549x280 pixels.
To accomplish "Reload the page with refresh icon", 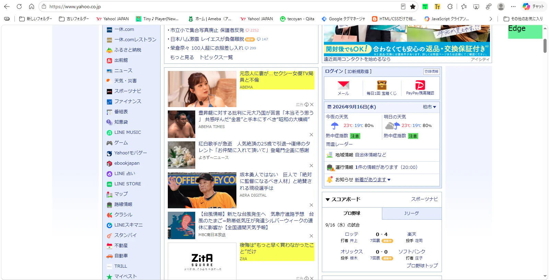I will coord(19,7).
